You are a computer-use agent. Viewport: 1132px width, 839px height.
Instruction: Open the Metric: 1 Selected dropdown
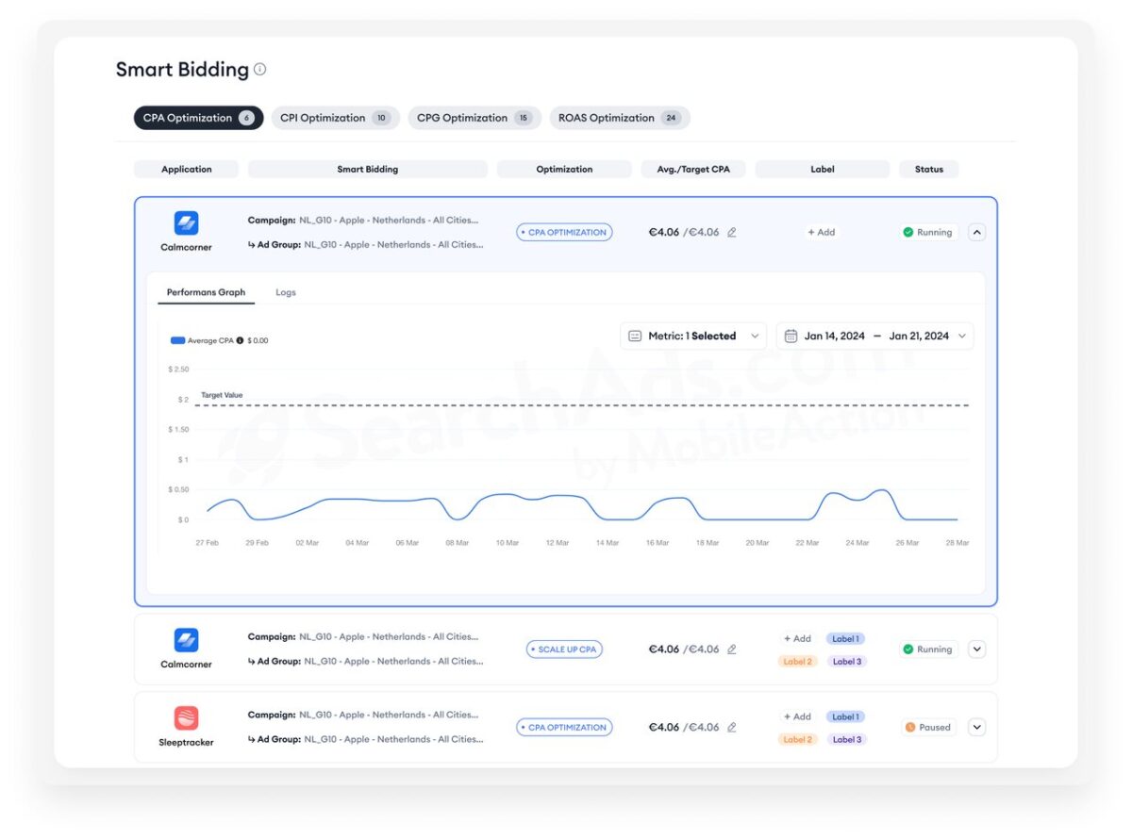click(x=692, y=336)
